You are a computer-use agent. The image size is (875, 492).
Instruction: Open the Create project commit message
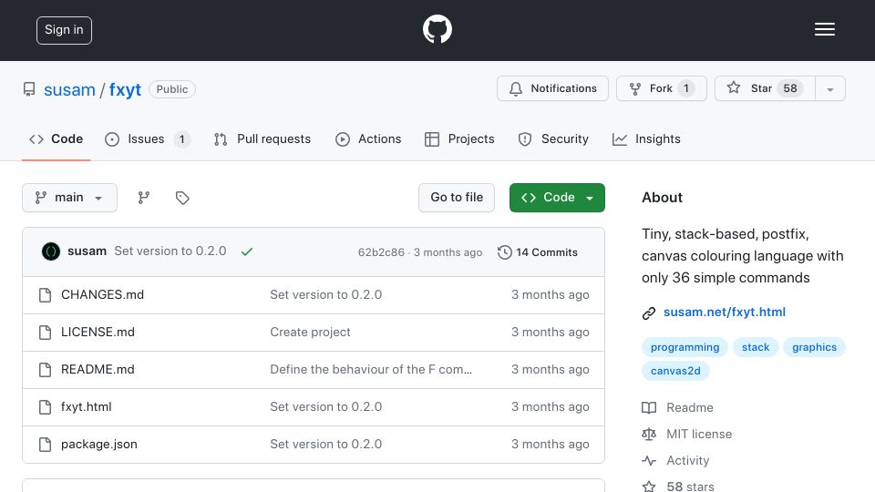(310, 332)
